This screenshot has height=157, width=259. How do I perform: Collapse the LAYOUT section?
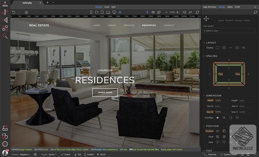(204, 43)
